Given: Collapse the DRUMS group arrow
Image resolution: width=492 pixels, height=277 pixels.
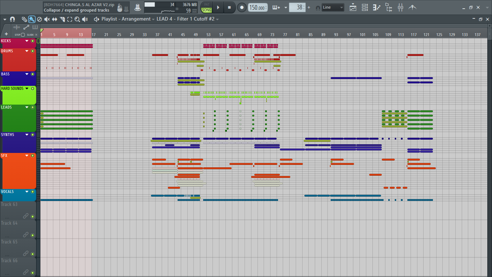Looking at the screenshot, I should click(27, 51).
